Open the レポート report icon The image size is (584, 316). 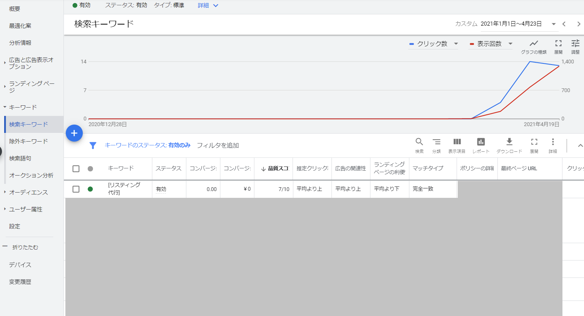click(x=481, y=142)
